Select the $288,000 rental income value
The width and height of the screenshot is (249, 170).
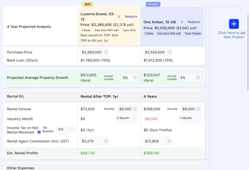[152, 109]
